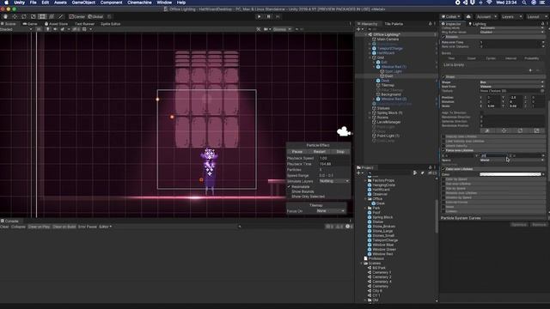Click Stop in Particle Effect panel

(340, 152)
